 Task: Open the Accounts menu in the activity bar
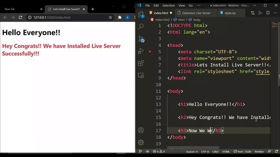pyautogui.click(x=141, y=130)
